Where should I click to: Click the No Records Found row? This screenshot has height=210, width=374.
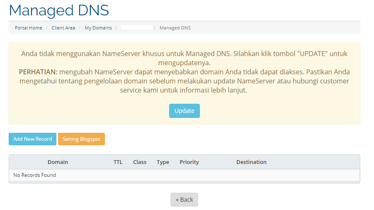click(x=35, y=175)
